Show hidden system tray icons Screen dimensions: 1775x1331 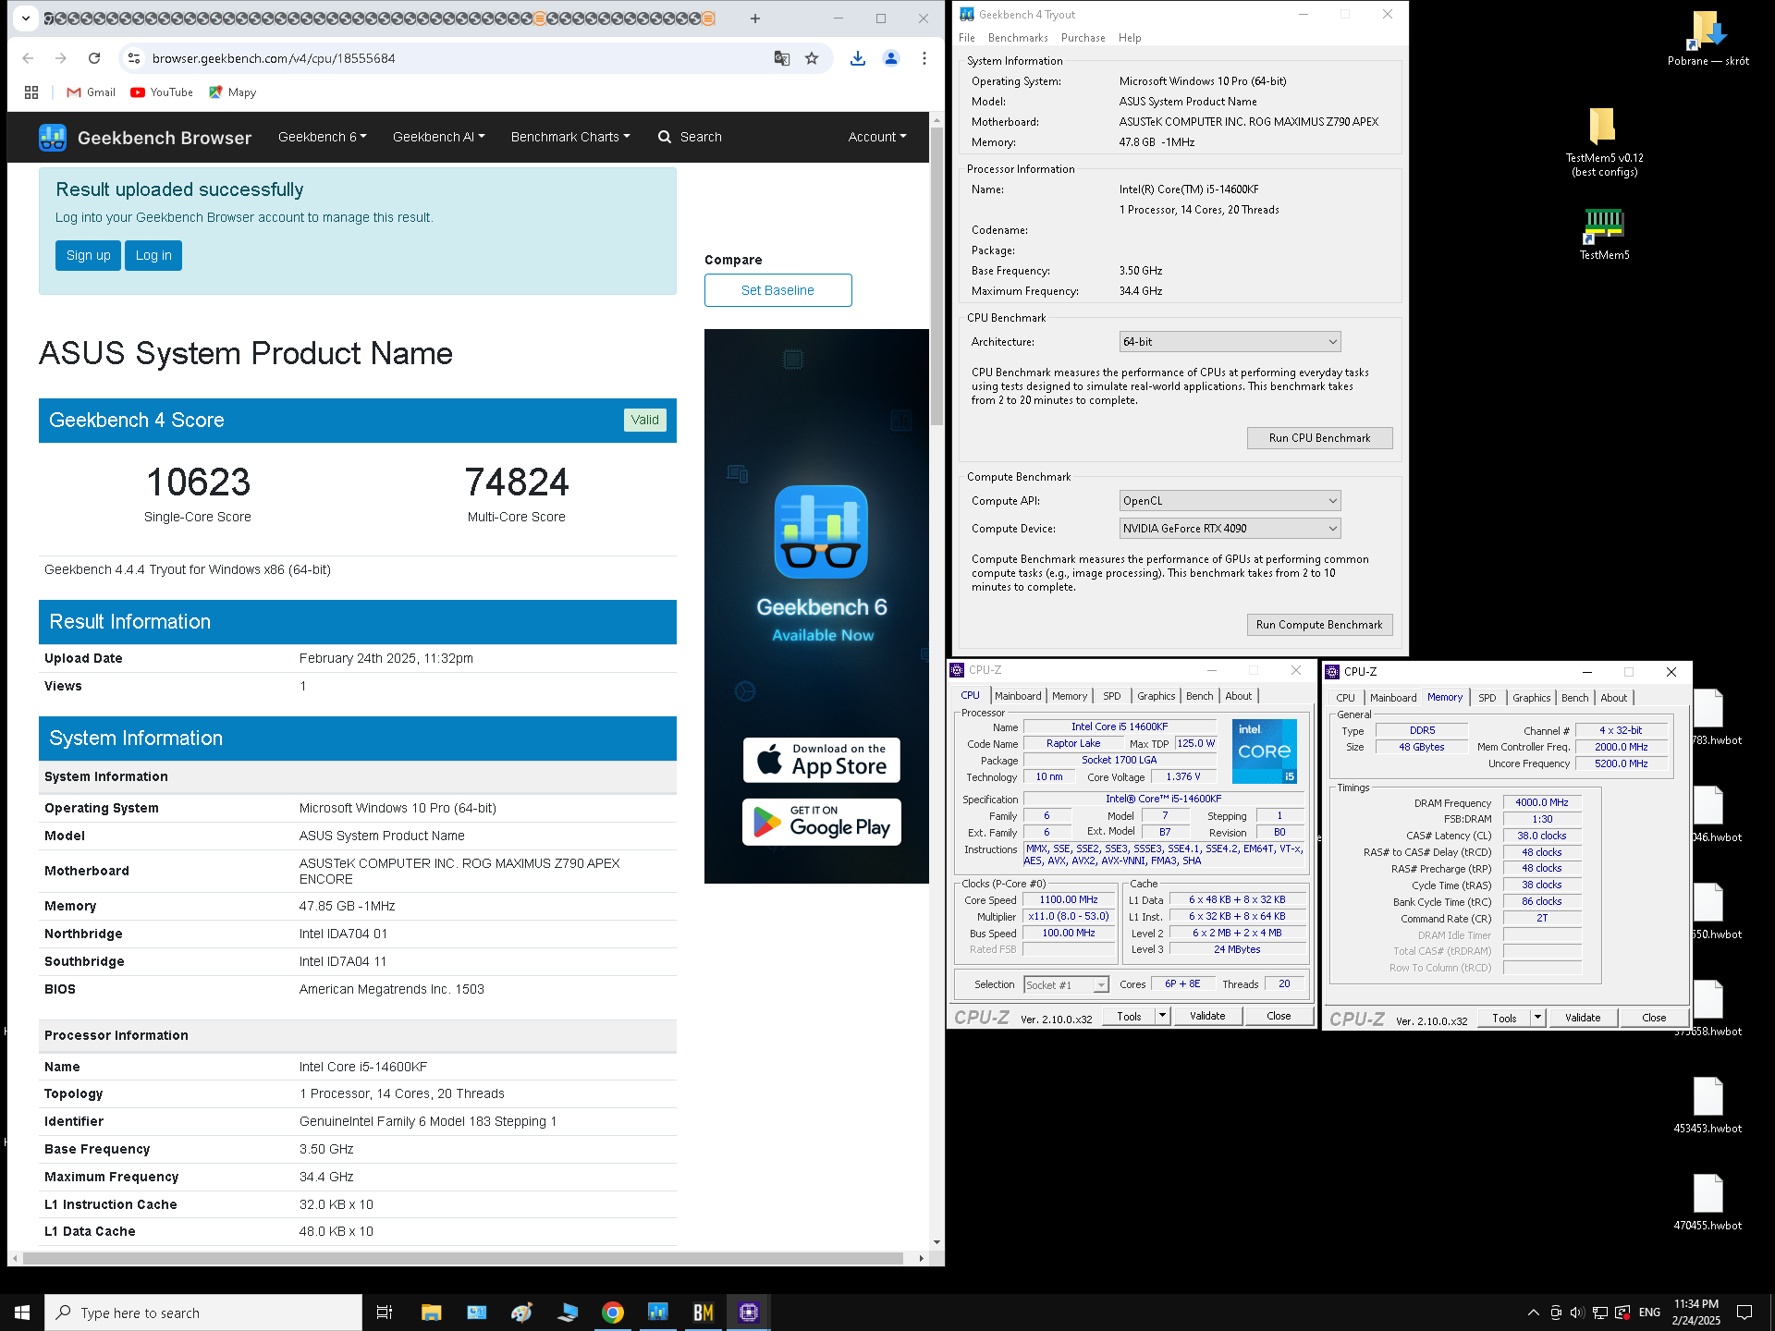point(1533,1313)
